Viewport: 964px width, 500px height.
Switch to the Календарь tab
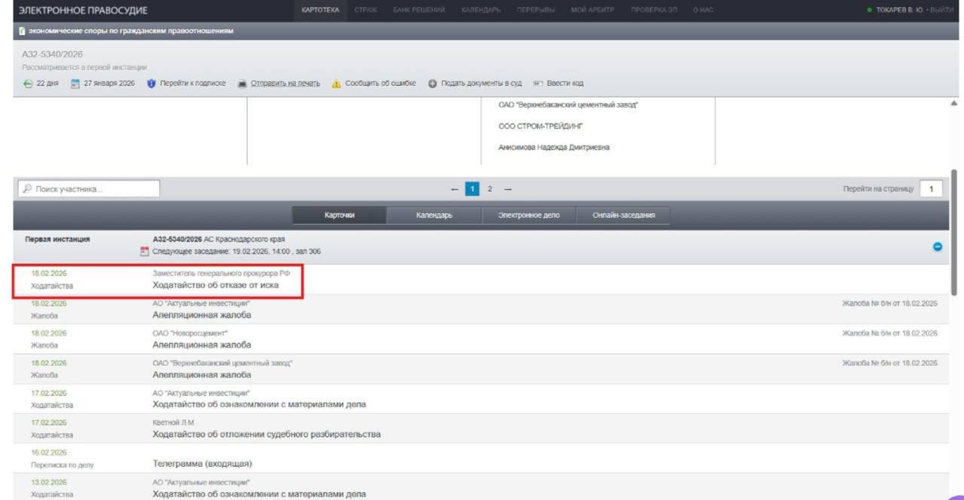click(434, 215)
